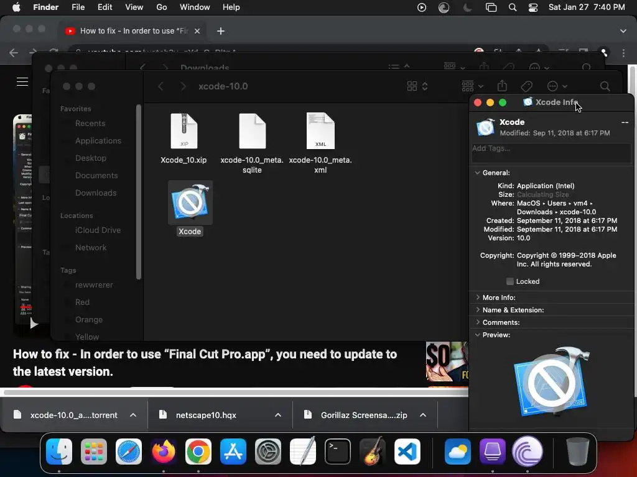Collapse the General section in Xcode Info

click(x=477, y=173)
